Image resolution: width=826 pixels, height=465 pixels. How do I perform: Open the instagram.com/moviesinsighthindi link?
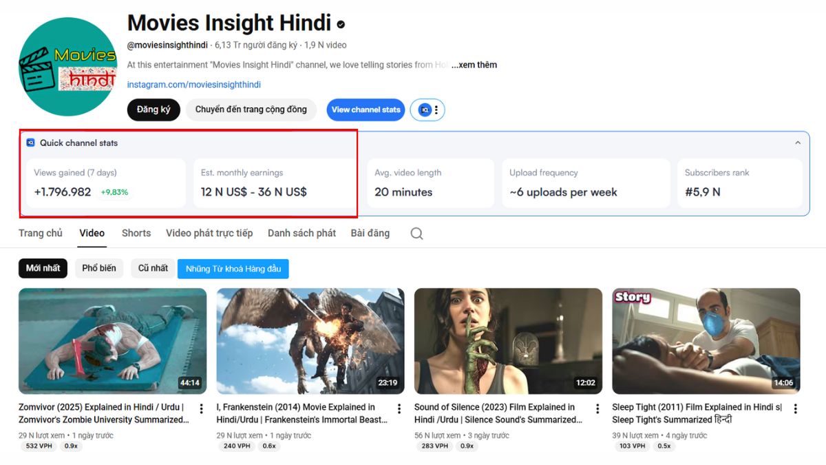(x=193, y=84)
